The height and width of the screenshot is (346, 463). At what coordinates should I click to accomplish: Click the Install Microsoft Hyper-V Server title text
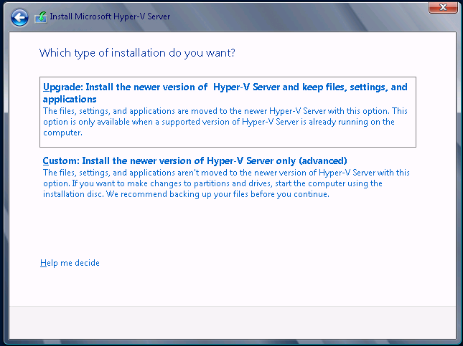(110, 16)
